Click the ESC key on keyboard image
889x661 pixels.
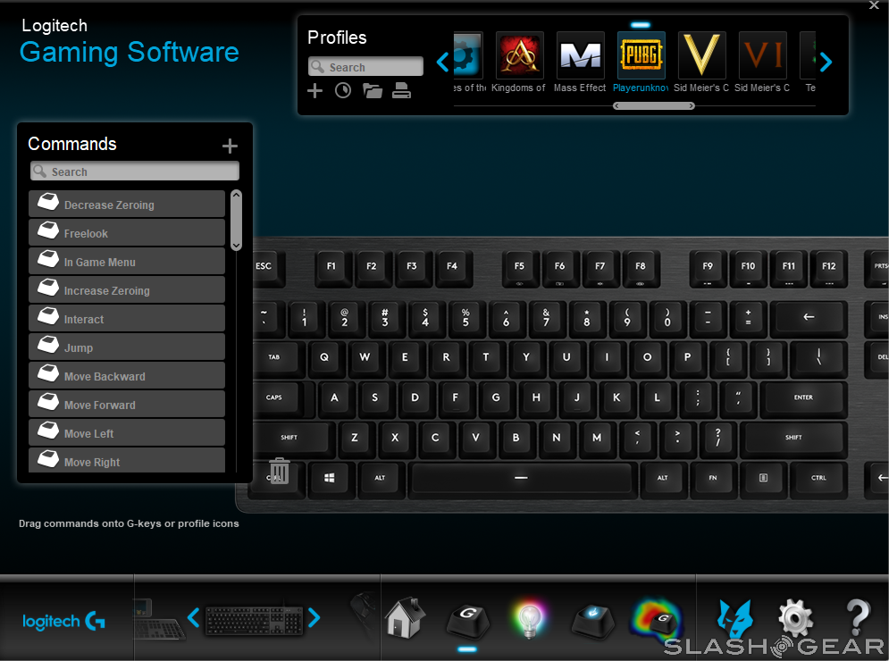point(265,266)
